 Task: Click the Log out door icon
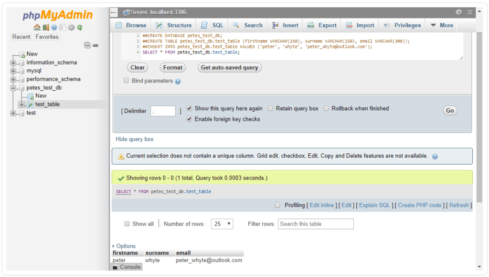tap(46, 27)
